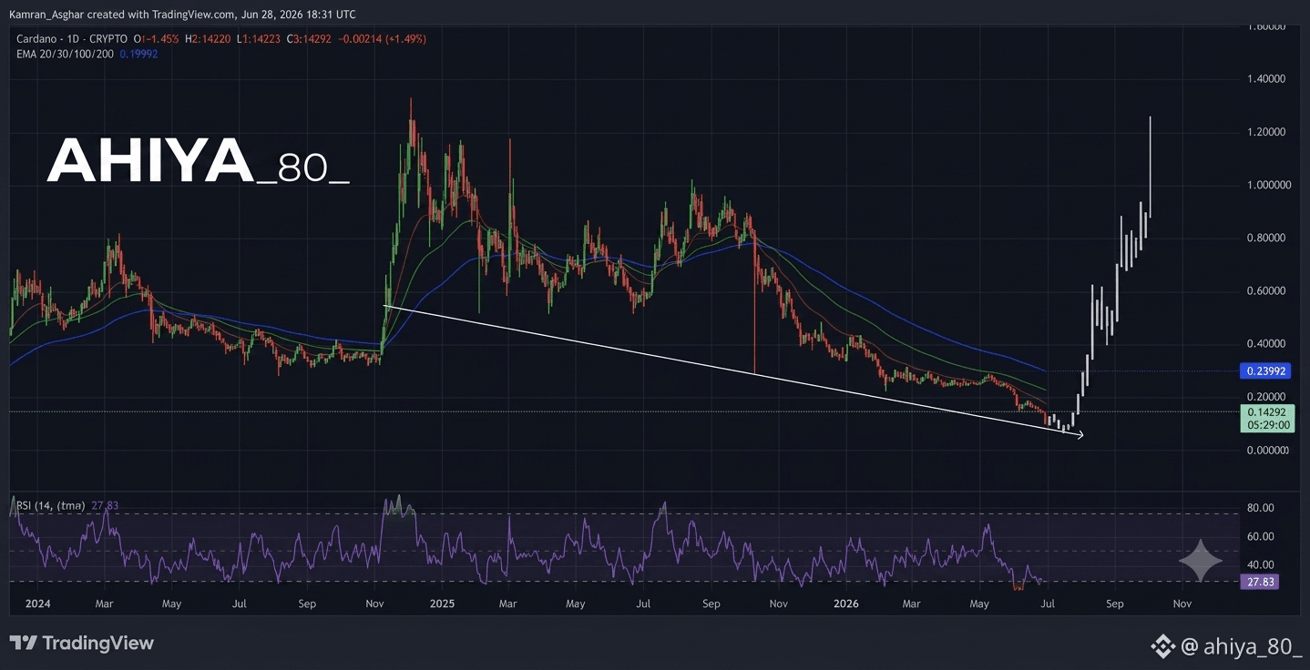The width and height of the screenshot is (1310, 670).
Task: Click the "Nov" time label just before 2026
Action: 778,604
